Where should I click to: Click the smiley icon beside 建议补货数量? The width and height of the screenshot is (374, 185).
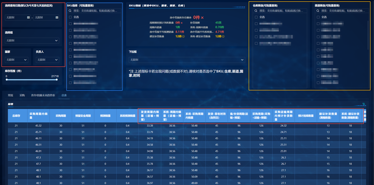coord(184,36)
